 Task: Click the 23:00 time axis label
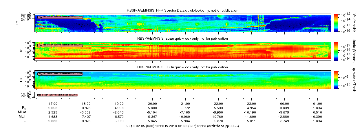click(x=251, y=103)
